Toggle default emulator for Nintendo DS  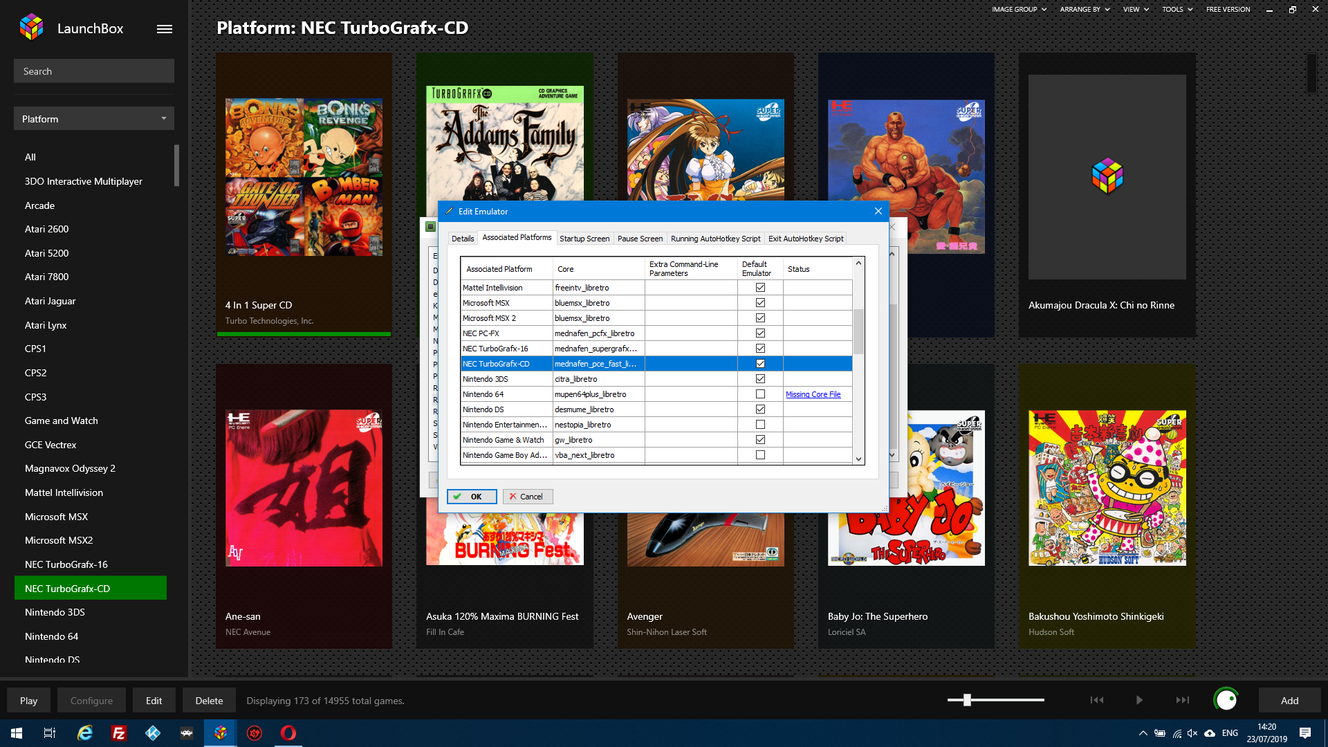[x=760, y=409]
